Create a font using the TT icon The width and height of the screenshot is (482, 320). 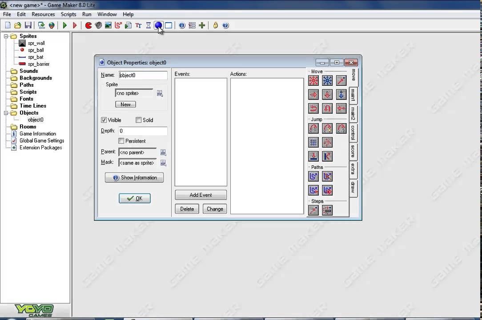click(x=138, y=25)
